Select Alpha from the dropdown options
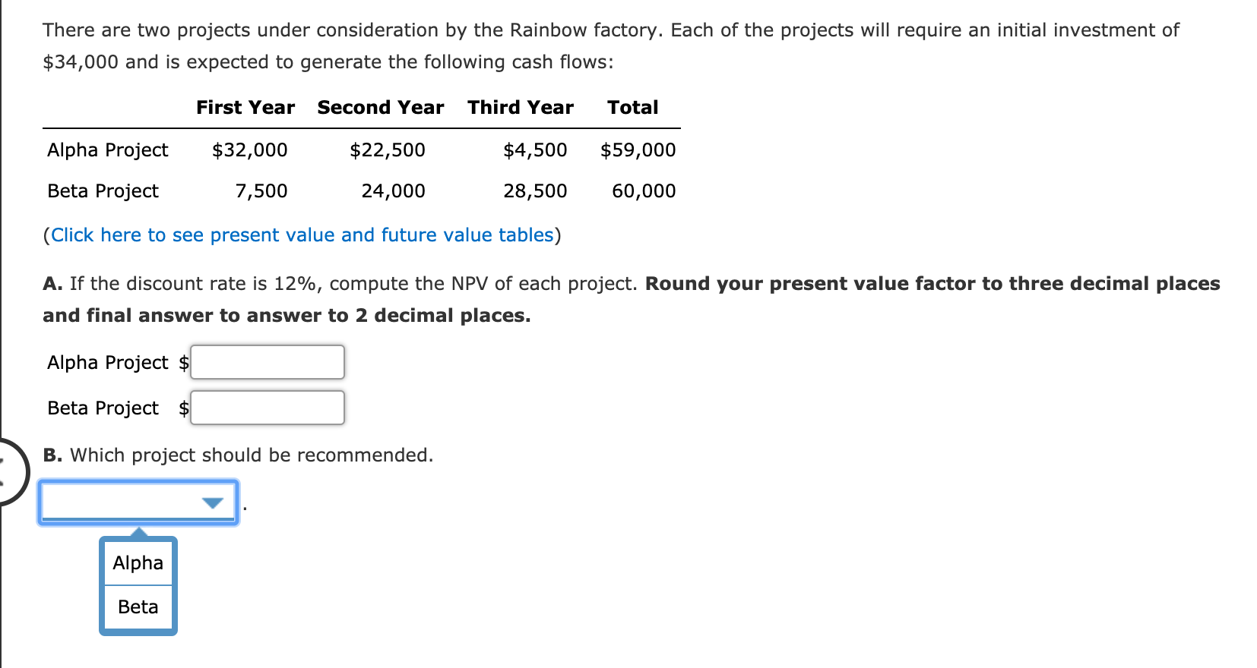Image resolution: width=1257 pixels, height=668 pixels. click(138, 562)
